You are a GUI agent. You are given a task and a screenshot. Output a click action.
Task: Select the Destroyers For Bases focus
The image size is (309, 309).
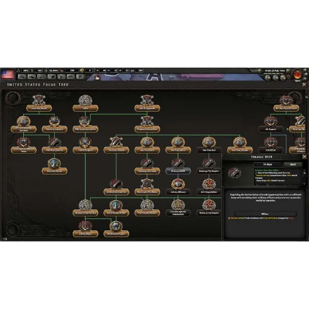click(147, 188)
